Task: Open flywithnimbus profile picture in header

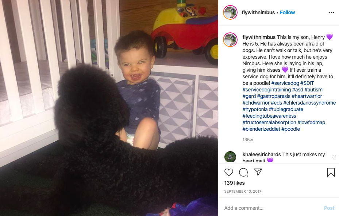Action: click(x=230, y=12)
